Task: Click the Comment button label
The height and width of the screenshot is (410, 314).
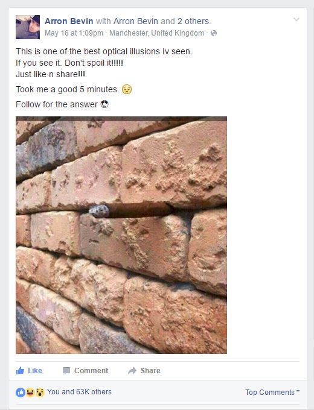Action: click(91, 371)
